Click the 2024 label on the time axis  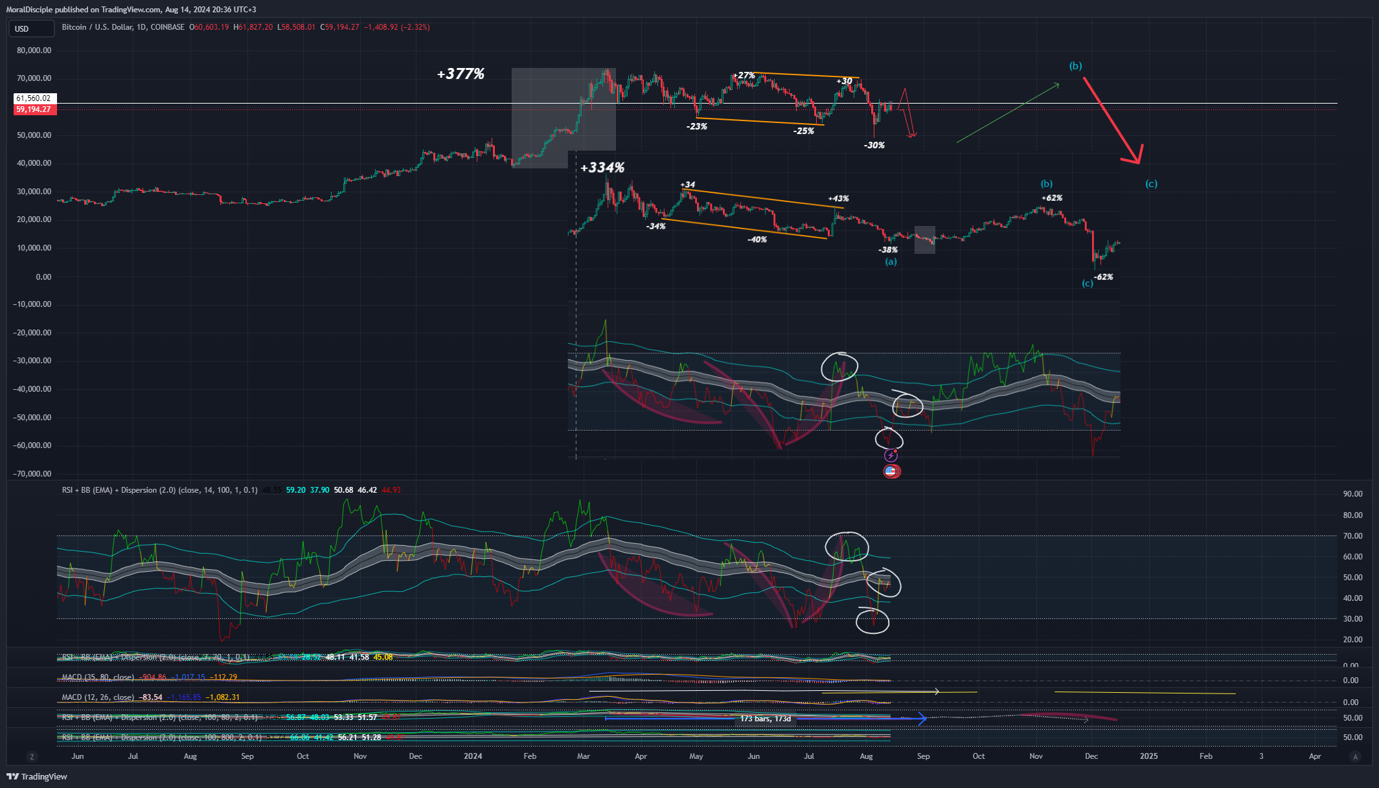click(473, 756)
